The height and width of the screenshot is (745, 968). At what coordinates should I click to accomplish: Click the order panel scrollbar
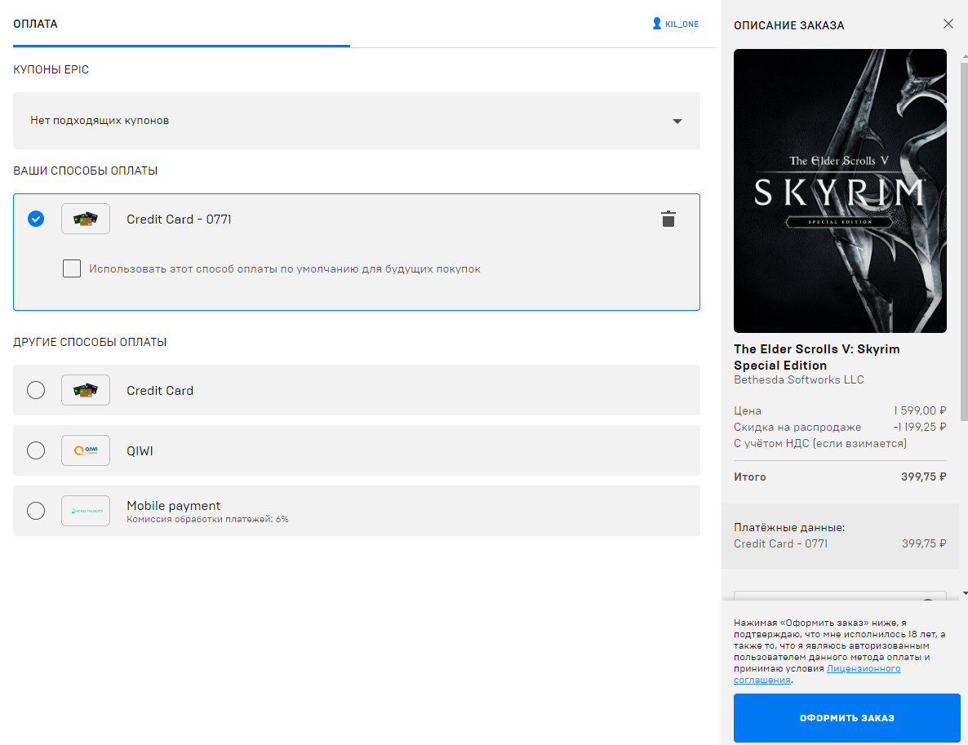[x=964, y=241]
